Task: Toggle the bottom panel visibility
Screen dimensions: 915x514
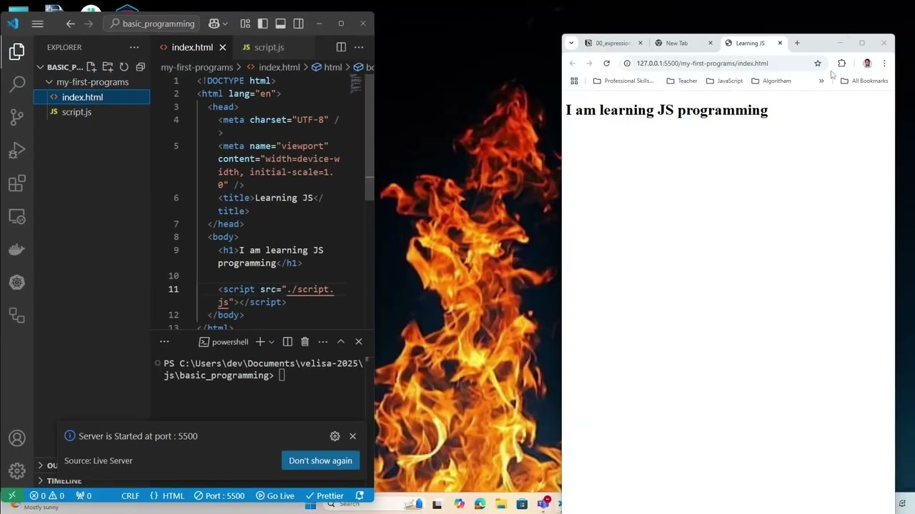Action: 281,24
